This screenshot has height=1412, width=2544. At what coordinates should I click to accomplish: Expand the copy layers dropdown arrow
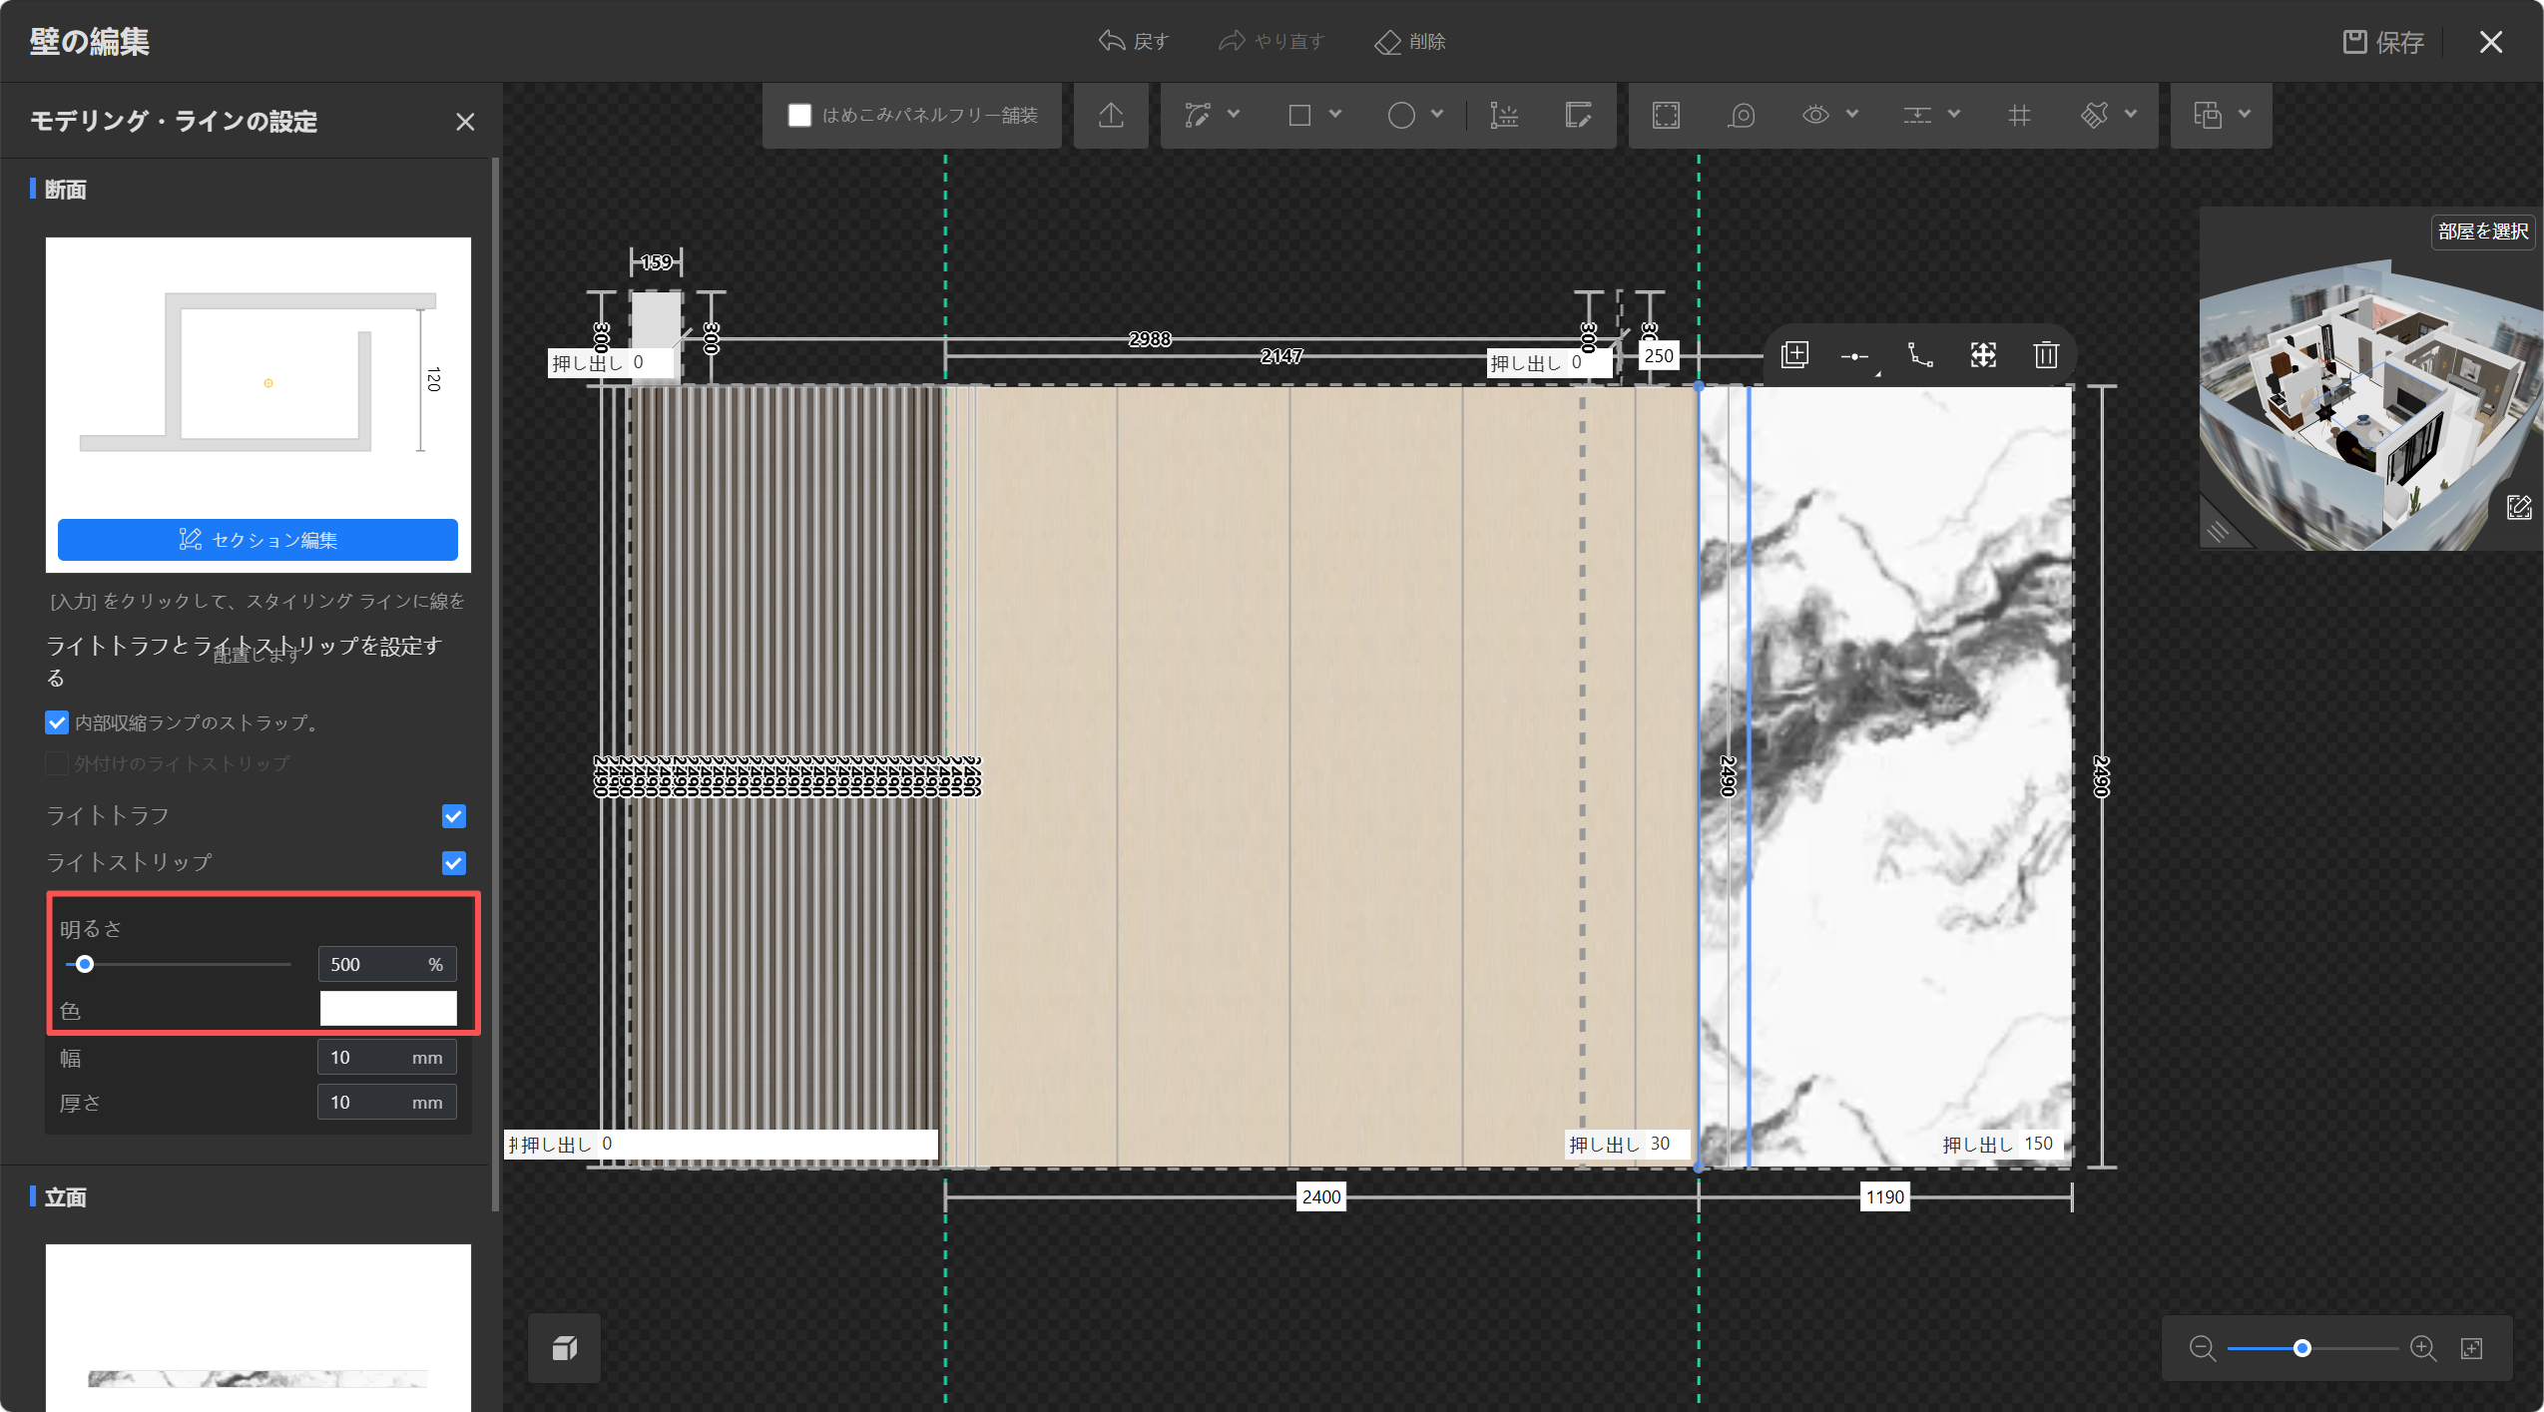tap(2245, 115)
